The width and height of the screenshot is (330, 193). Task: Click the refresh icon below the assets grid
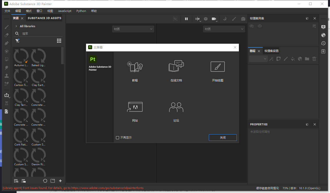(x=45, y=181)
